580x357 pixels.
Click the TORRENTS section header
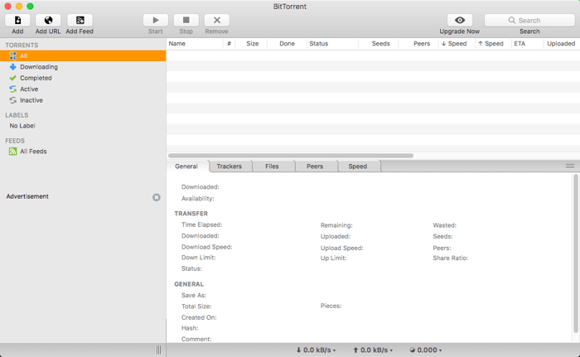[22, 45]
